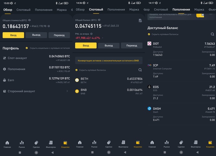Tap yellow Ввод button in Обзор screen

click(13, 35)
